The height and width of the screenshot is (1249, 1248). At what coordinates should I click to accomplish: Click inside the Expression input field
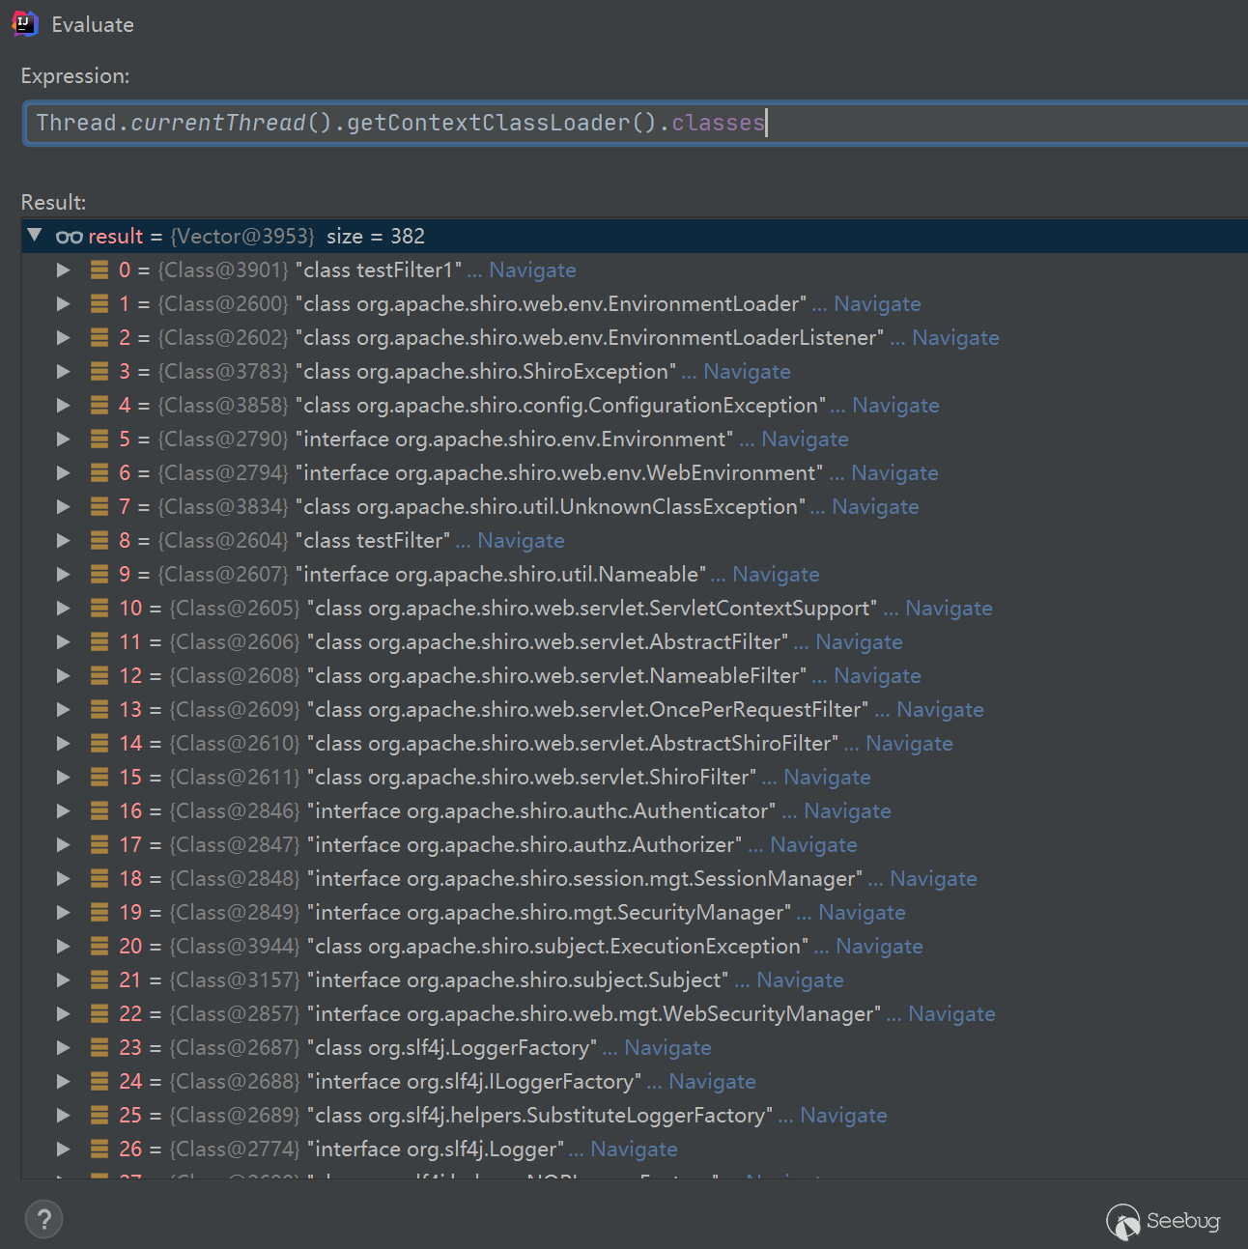(x=966, y=123)
